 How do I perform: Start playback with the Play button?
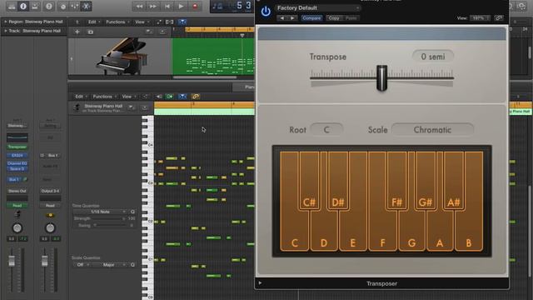(x=181, y=6)
